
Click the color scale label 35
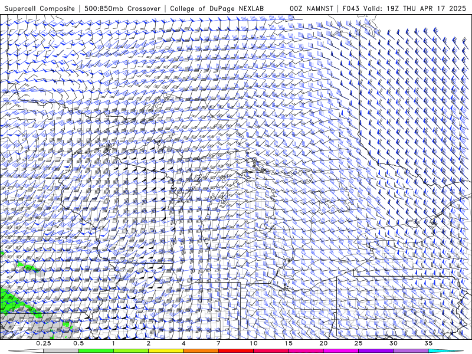click(x=428, y=343)
